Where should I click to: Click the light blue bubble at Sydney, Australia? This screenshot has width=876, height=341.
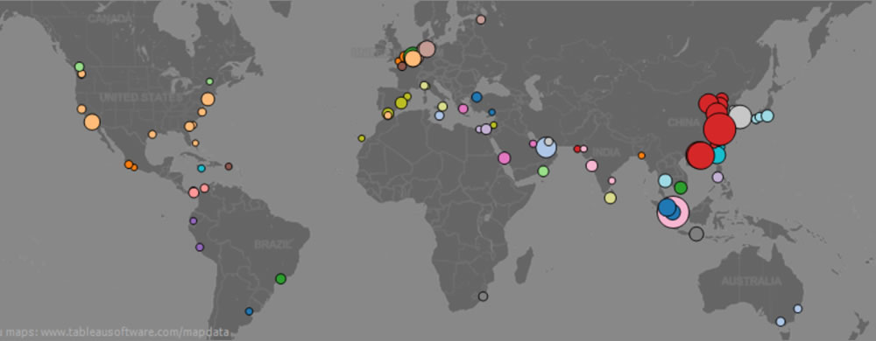(798, 309)
